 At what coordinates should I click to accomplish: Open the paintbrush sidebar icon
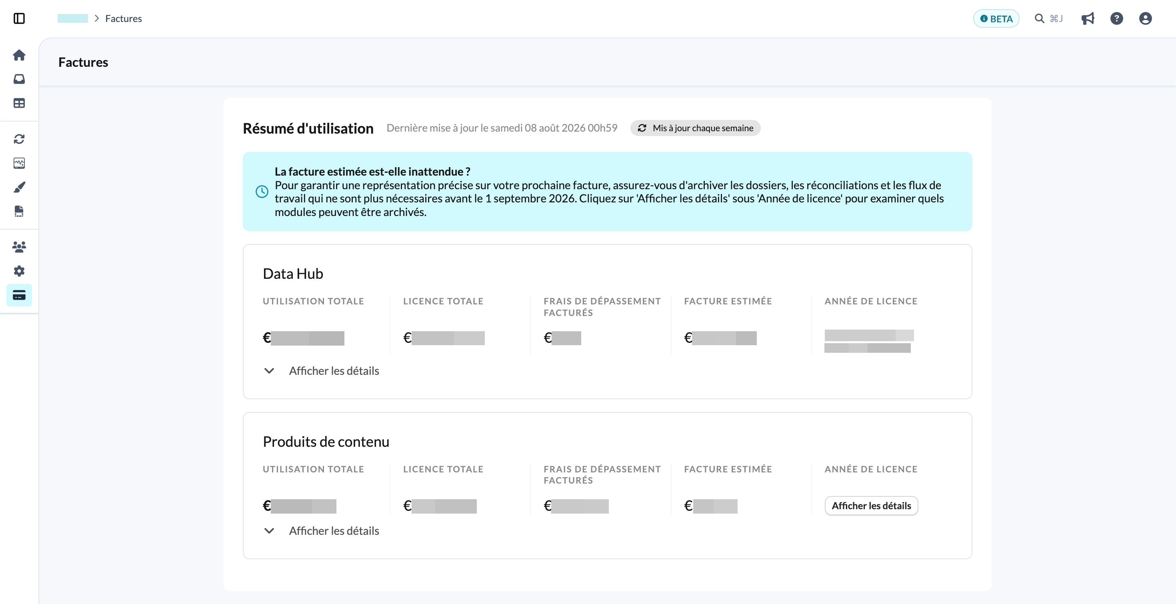point(19,187)
